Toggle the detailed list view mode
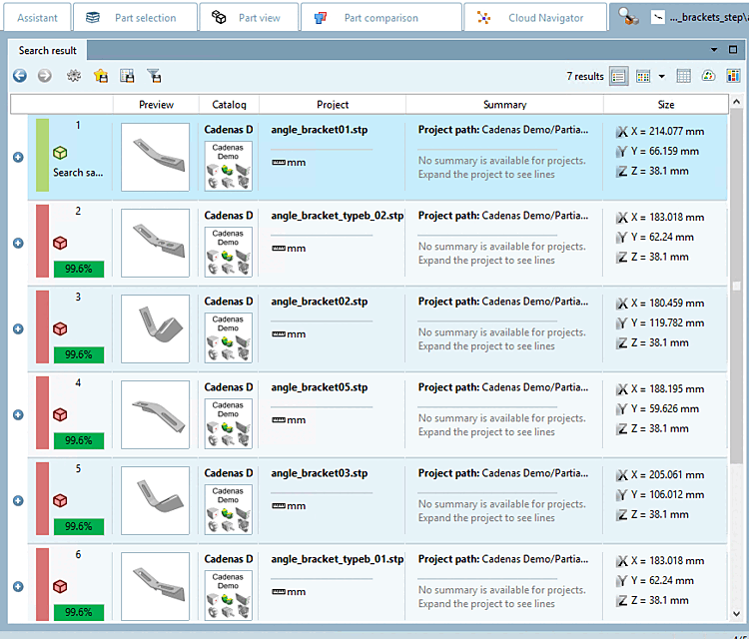The image size is (749, 639). click(619, 76)
